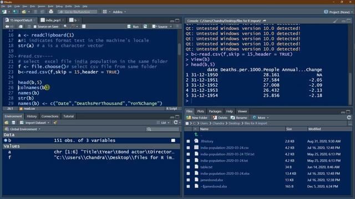Go back to previous source location

coord(7,27)
